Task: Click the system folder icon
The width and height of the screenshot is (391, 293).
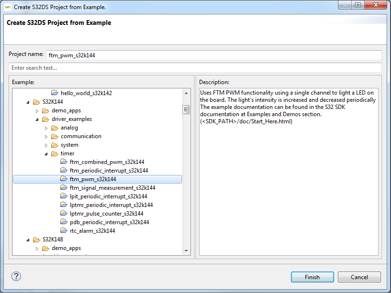Action: click(x=55, y=145)
